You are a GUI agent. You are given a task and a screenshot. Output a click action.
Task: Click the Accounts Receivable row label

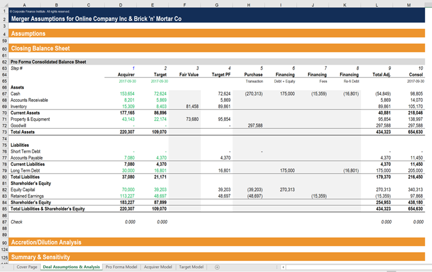pyautogui.click(x=29, y=100)
